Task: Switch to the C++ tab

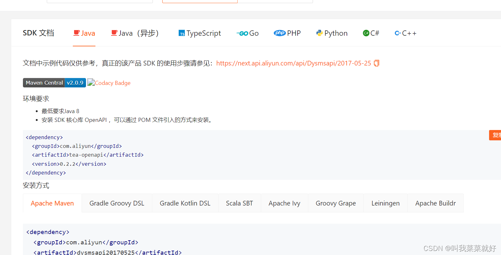Action: [406, 33]
